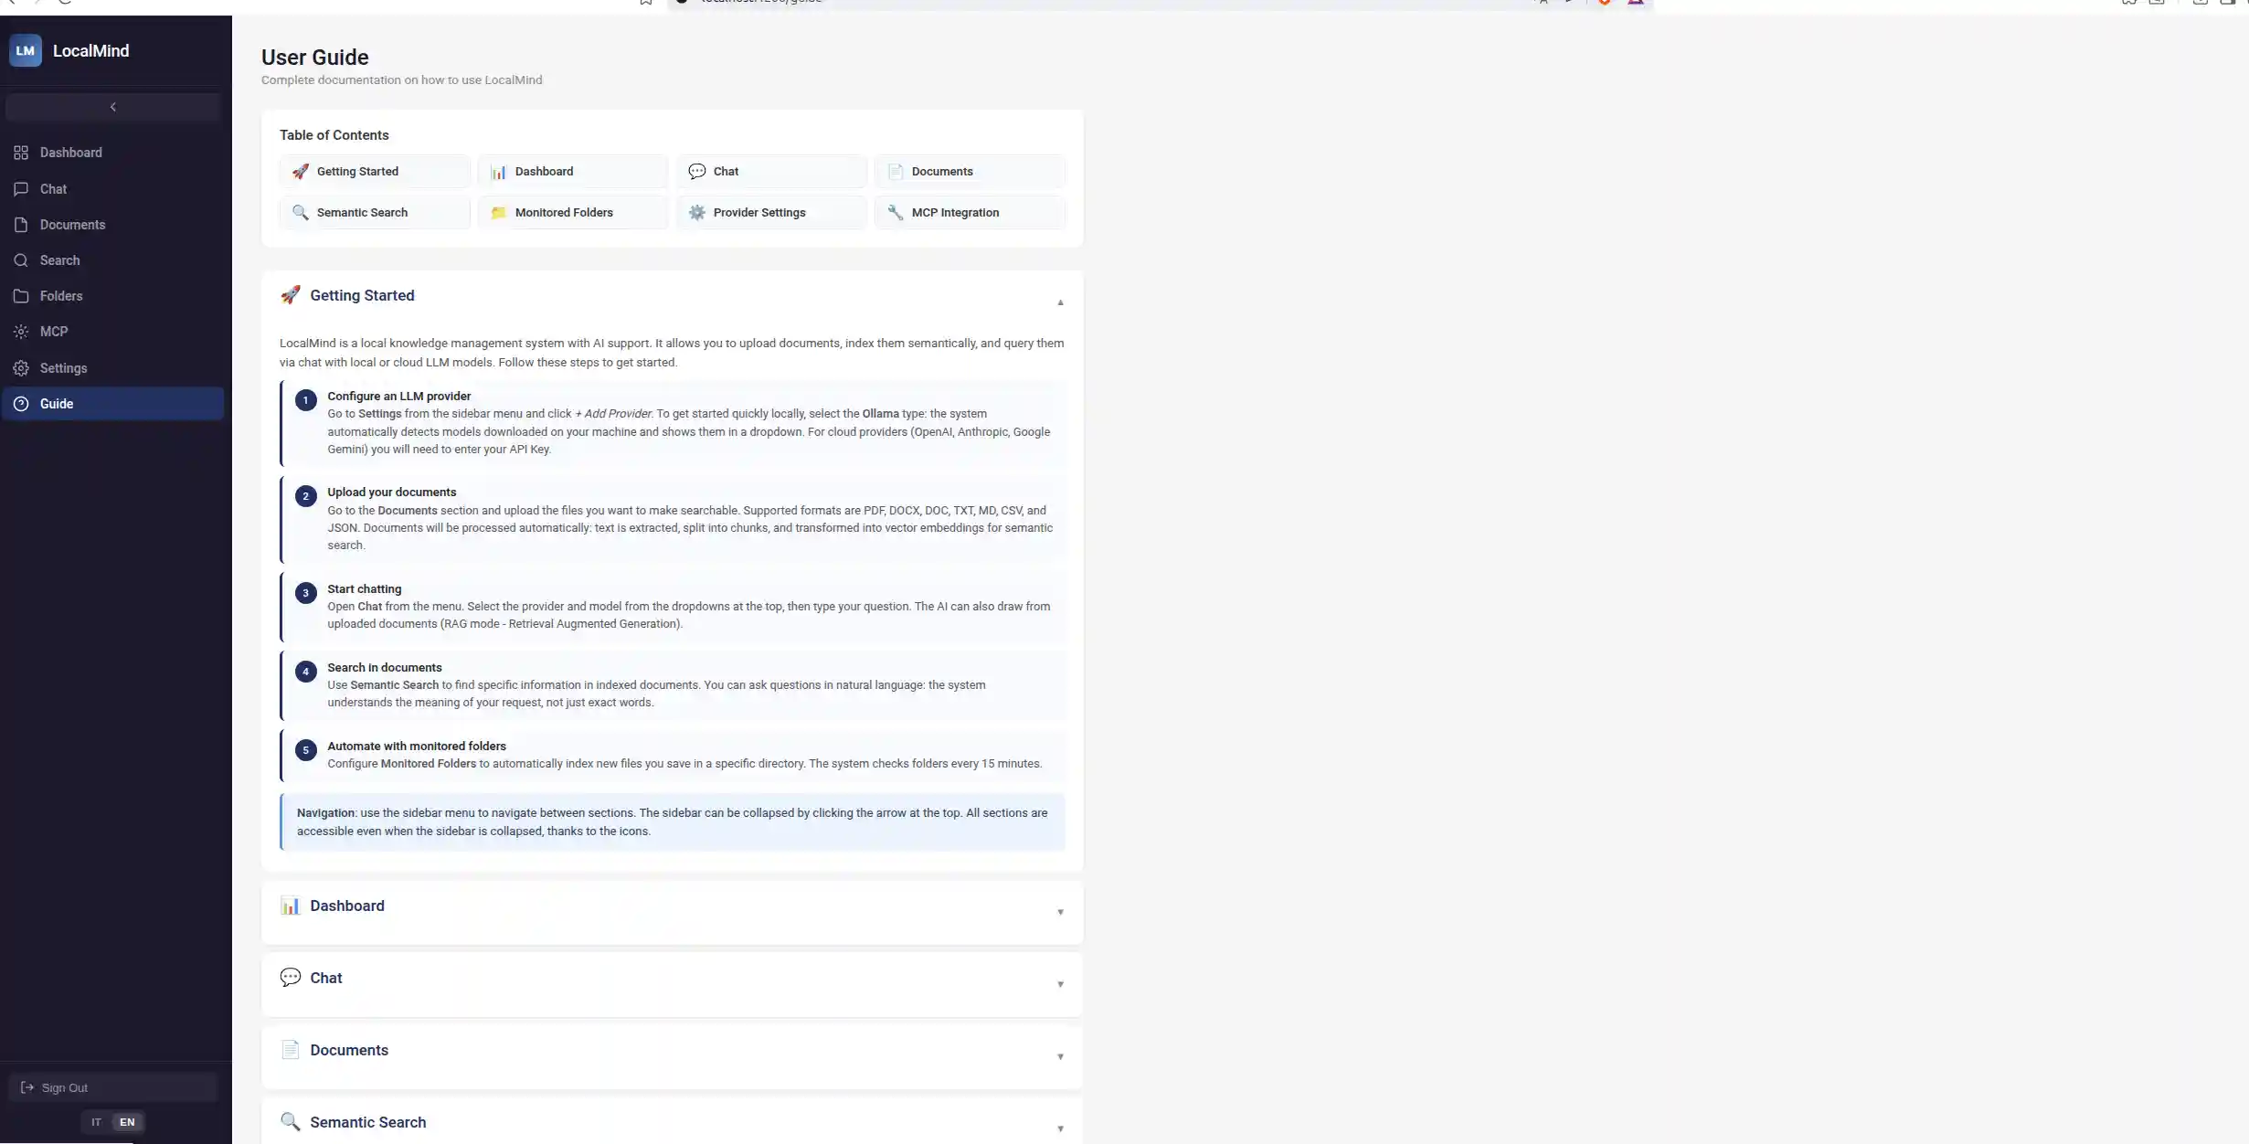Click the Dashboard grid icon in sidebar
The height and width of the screenshot is (1144, 2249).
click(21, 153)
